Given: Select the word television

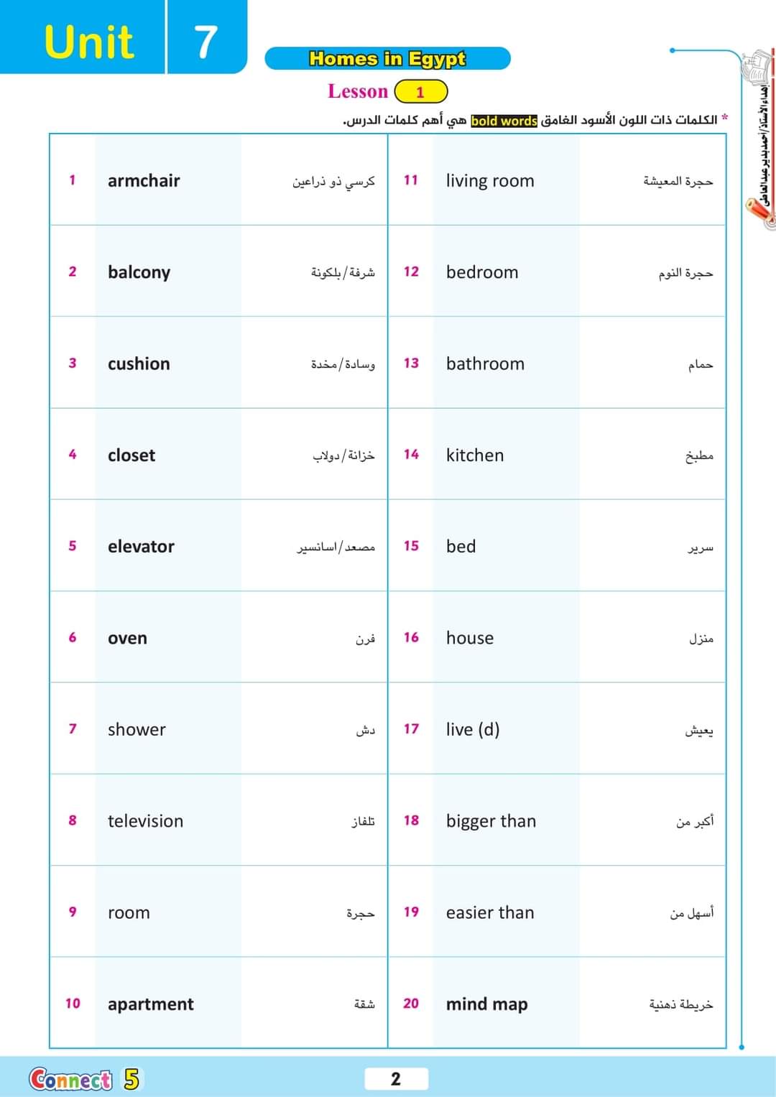Looking at the screenshot, I should (145, 821).
